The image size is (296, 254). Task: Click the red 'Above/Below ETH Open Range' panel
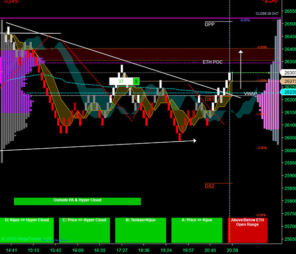(248, 230)
